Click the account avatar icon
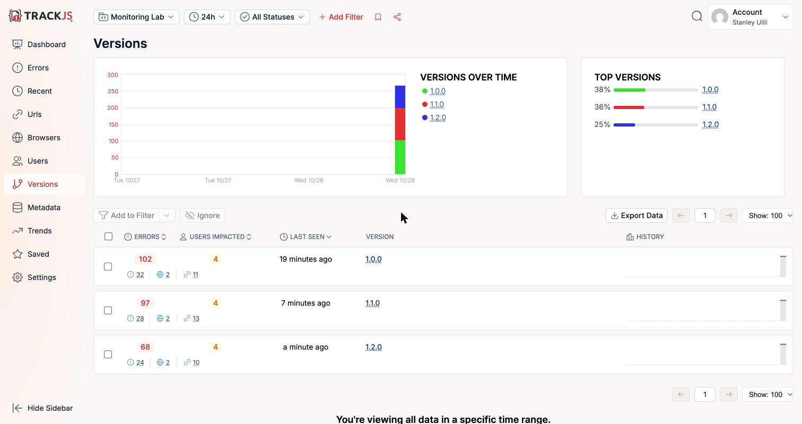Viewport: 802px width, 424px height. click(x=720, y=17)
